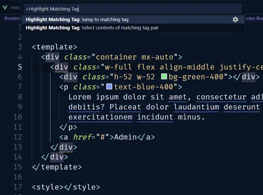This screenshot has width=263, height=195.
Task: Click the word 'Lorem' on line 8
Action: click(x=80, y=97)
